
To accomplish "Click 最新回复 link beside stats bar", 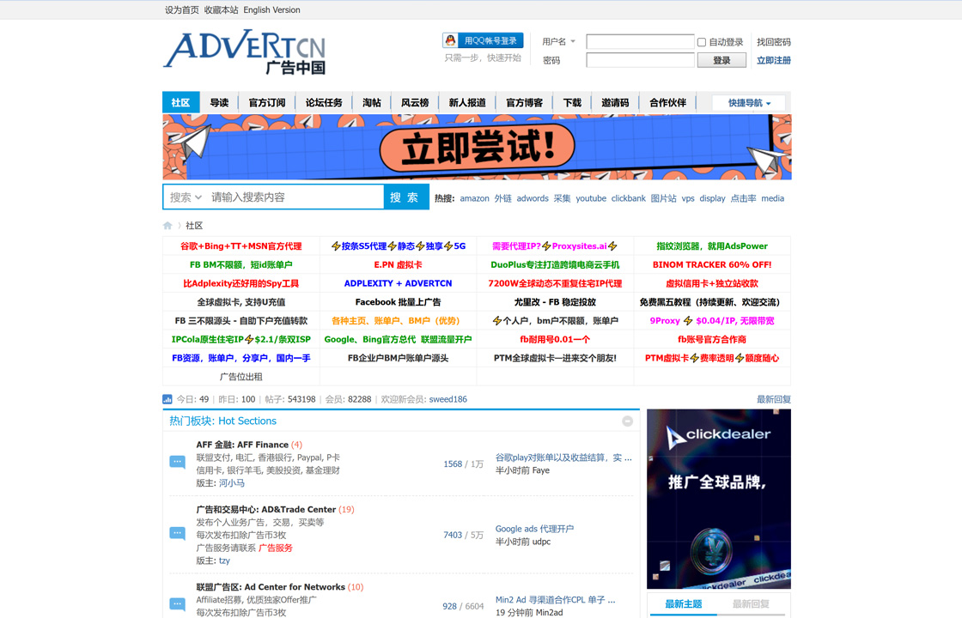I will 774,399.
